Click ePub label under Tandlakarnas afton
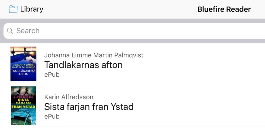265x128 pixels. pos(52,75)
